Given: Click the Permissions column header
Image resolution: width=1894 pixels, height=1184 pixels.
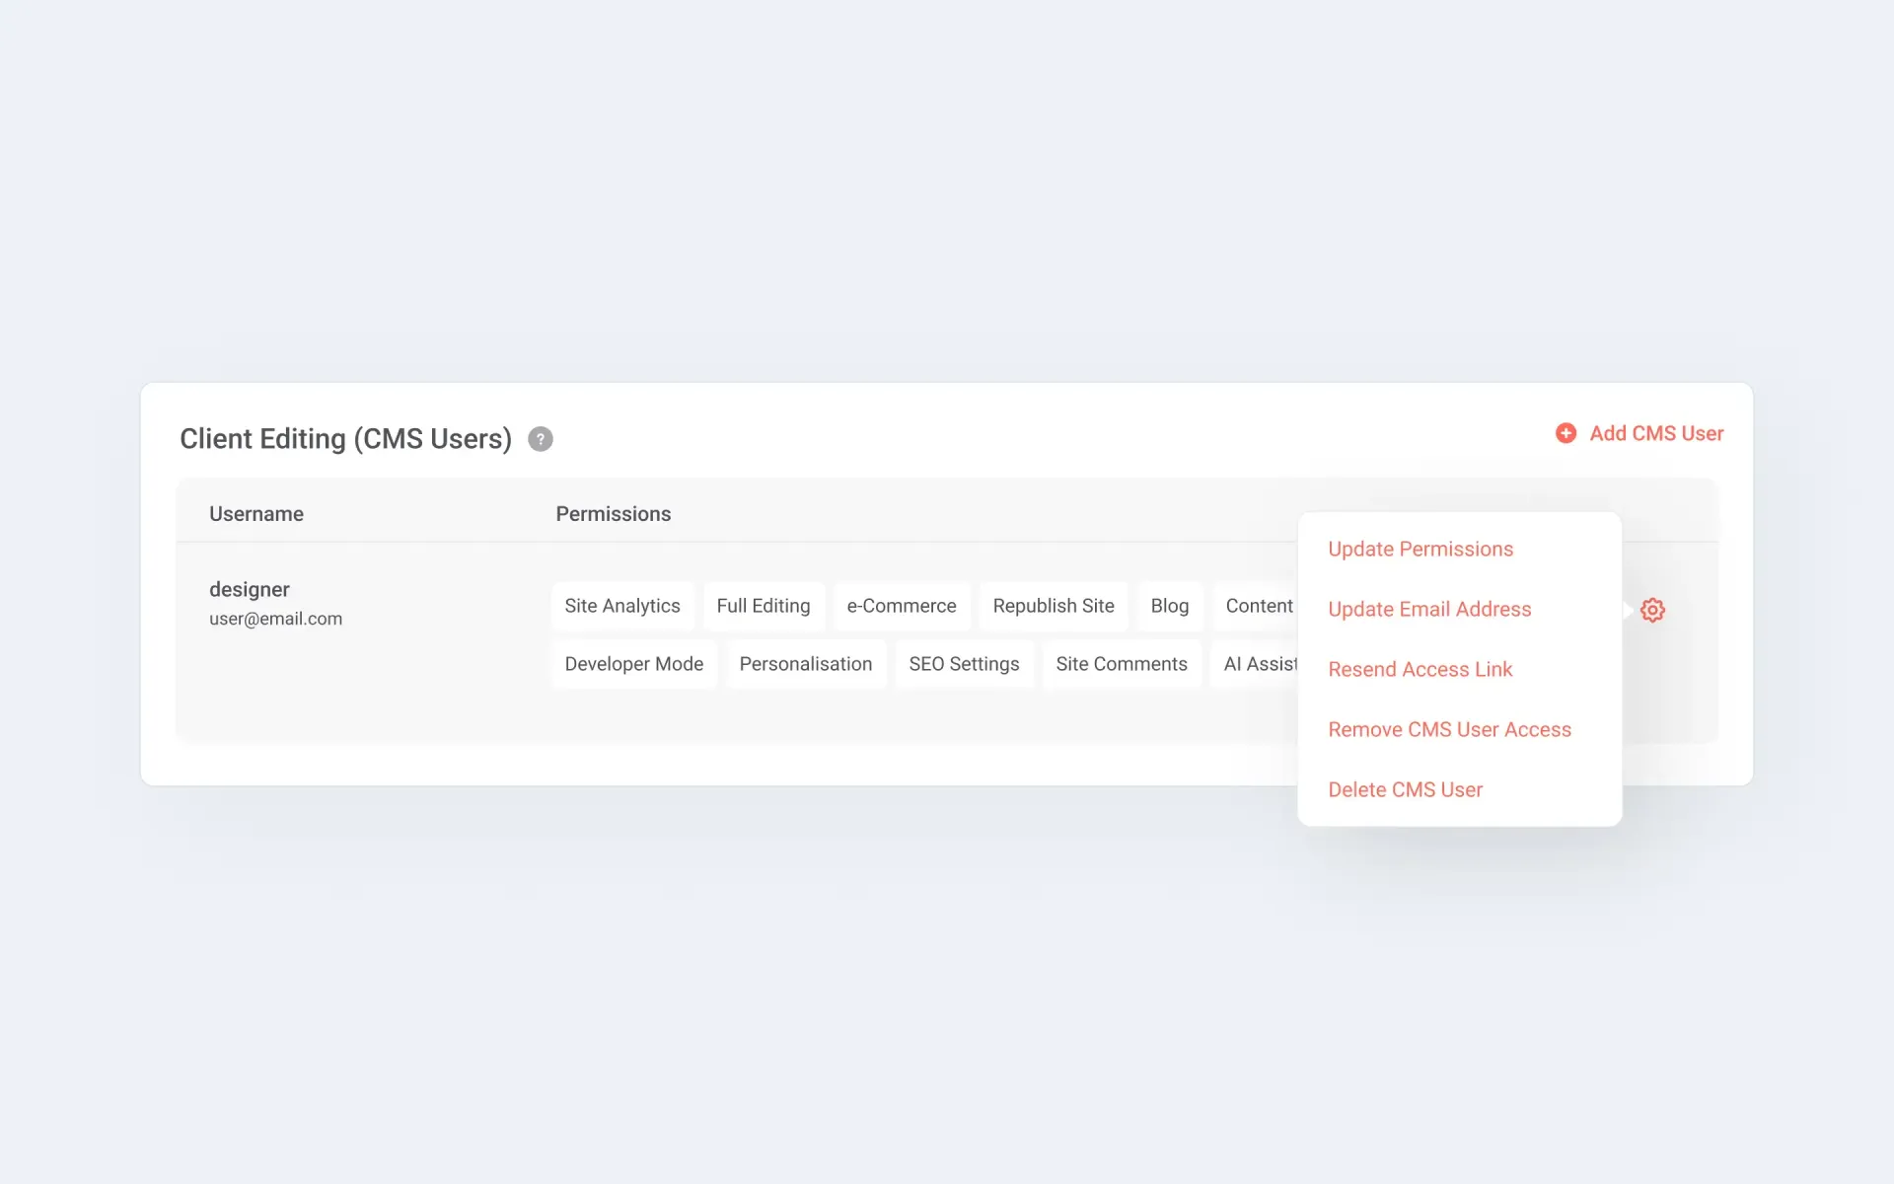Looking at the screenshot, I should (x=613, y=514).
